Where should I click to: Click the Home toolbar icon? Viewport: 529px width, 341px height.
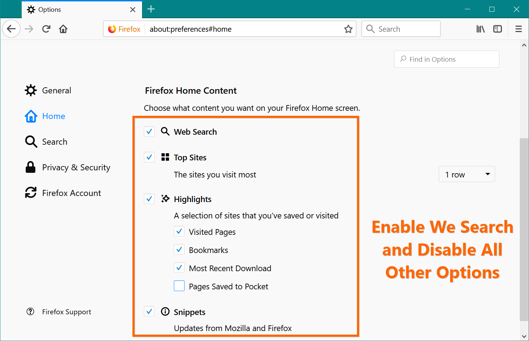click(x=63, y=29)
